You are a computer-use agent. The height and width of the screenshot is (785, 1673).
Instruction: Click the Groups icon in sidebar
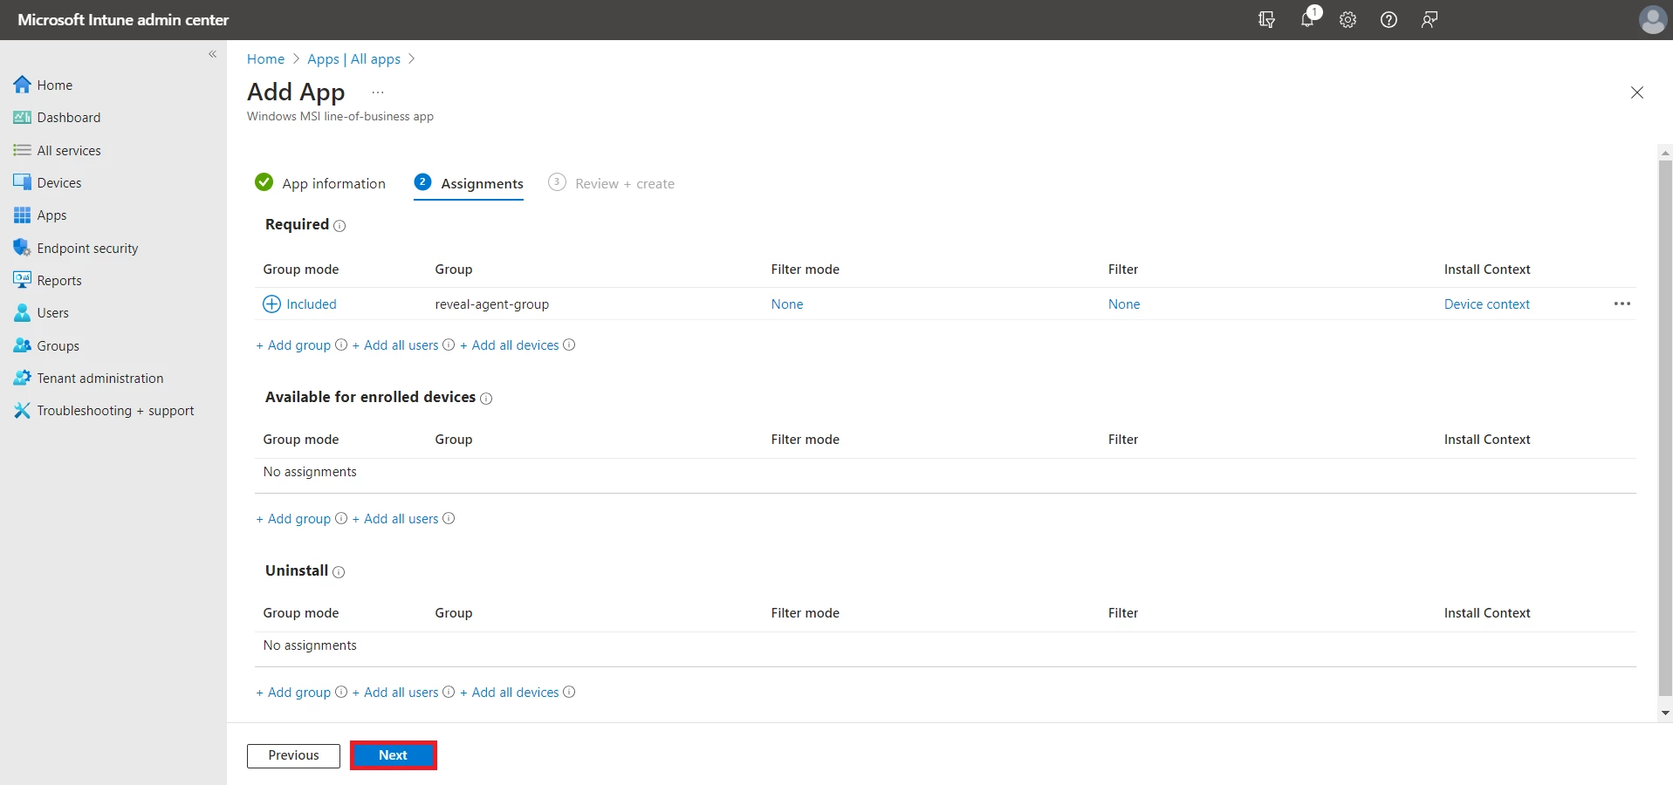[x=22, y=345]
